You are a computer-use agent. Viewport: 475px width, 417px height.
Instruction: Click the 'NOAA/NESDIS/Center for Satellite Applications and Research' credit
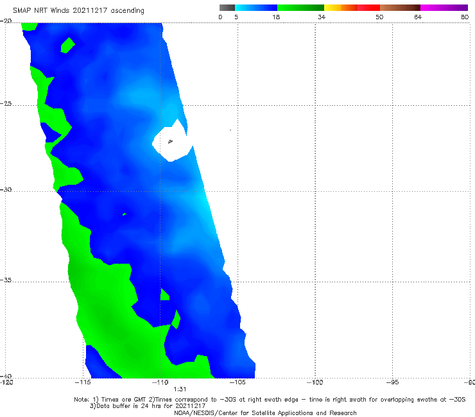tap(265, 413)
